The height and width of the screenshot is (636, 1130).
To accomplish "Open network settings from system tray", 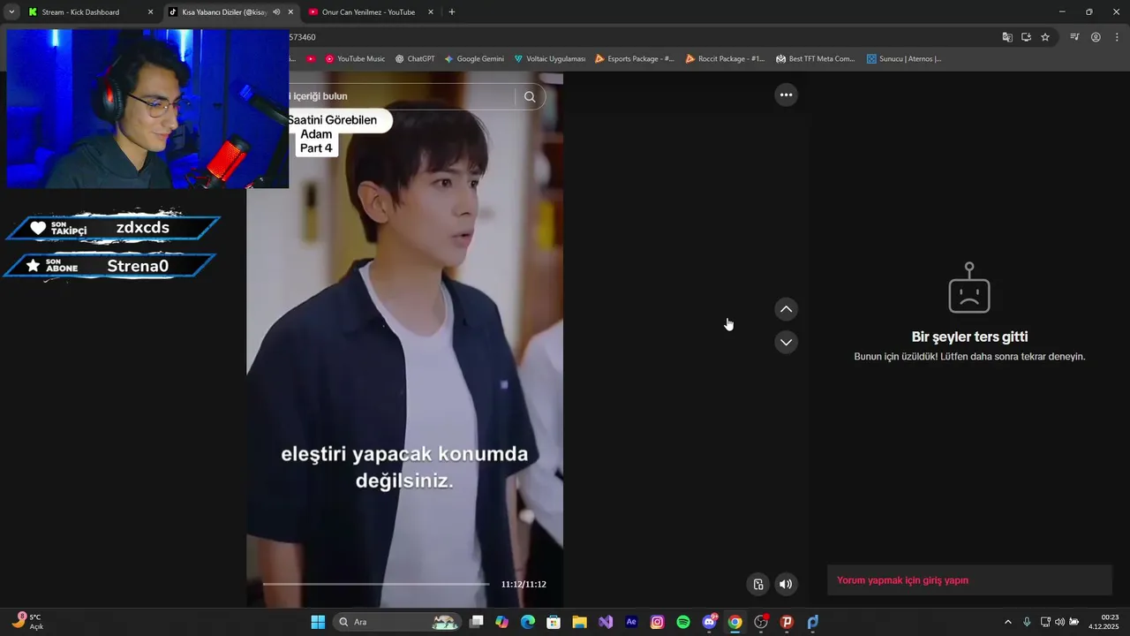I will 1045,622.
